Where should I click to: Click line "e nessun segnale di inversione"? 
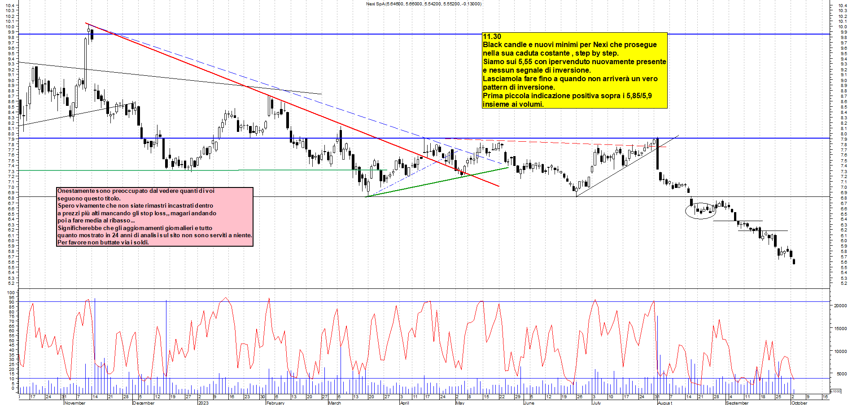[537, 70]
